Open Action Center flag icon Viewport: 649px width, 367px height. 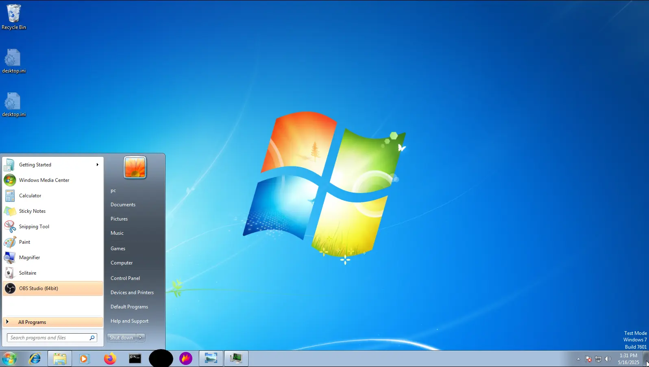(x=588, y=359)
